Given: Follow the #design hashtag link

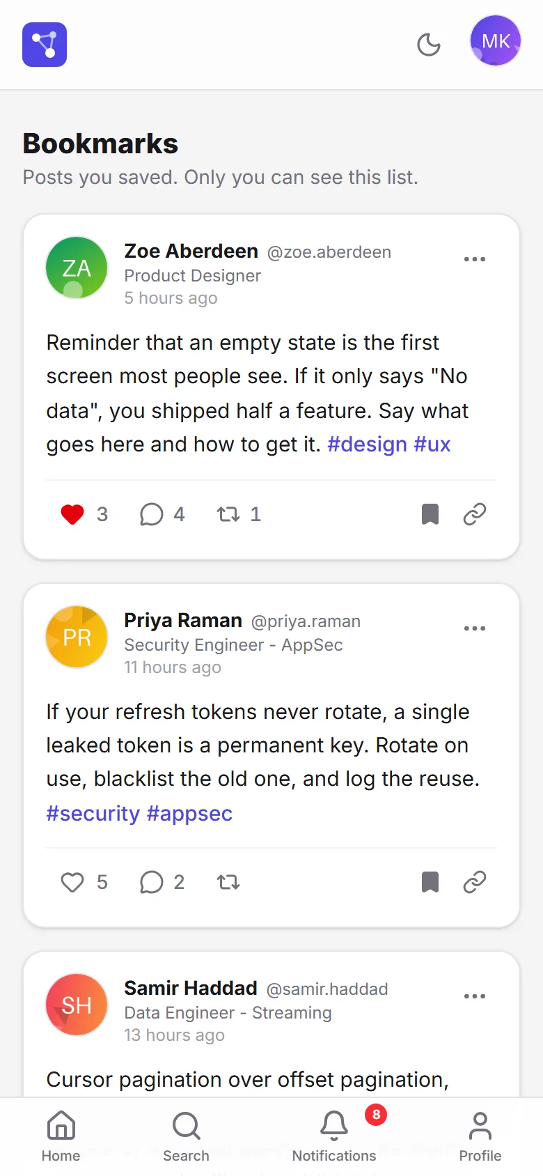Looking at the screenshot, I should [367, 444].
